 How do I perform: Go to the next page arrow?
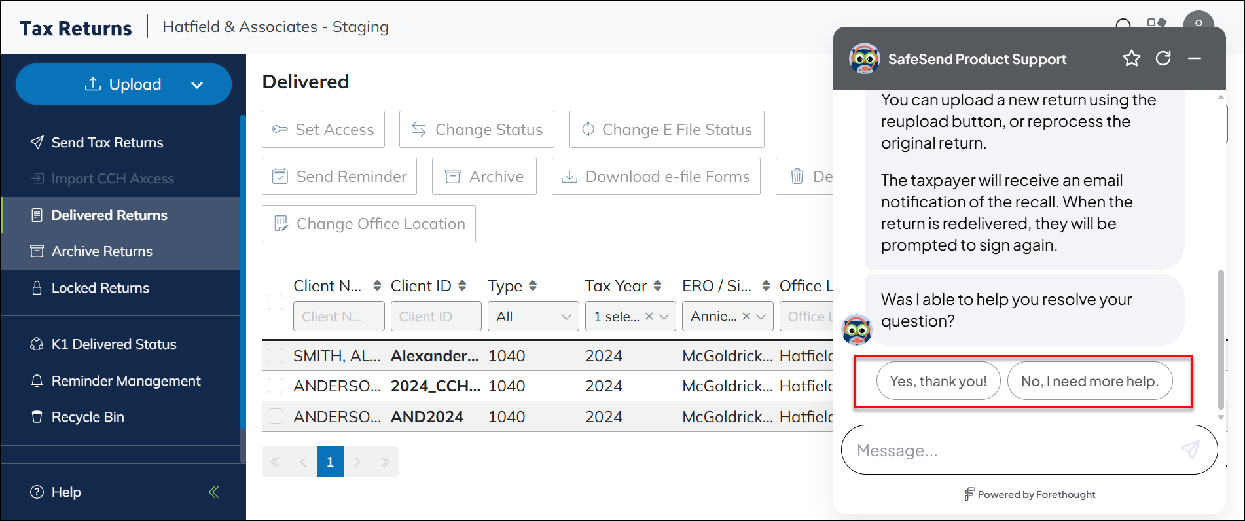(x=357, y=462)
